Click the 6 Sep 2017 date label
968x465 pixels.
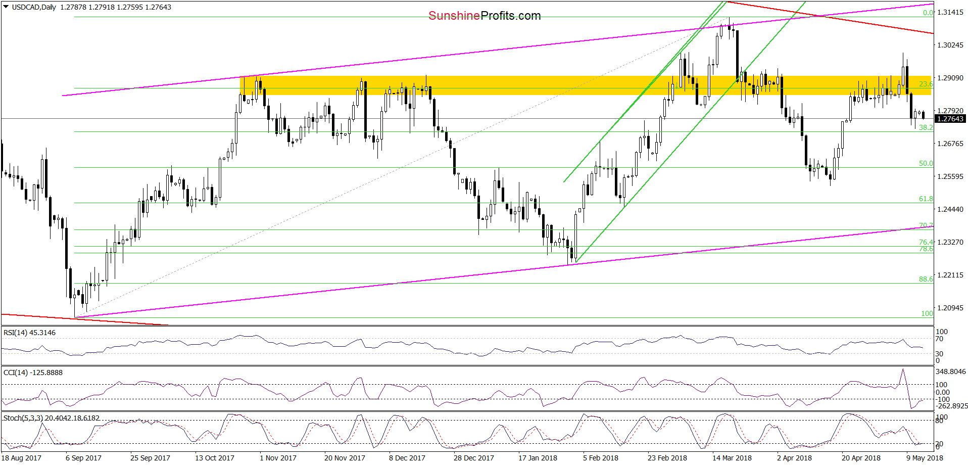[83, 458]
